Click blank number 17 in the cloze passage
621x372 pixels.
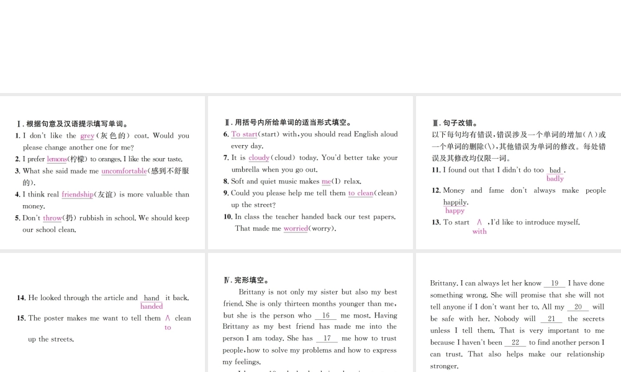[x=327, y=339]
